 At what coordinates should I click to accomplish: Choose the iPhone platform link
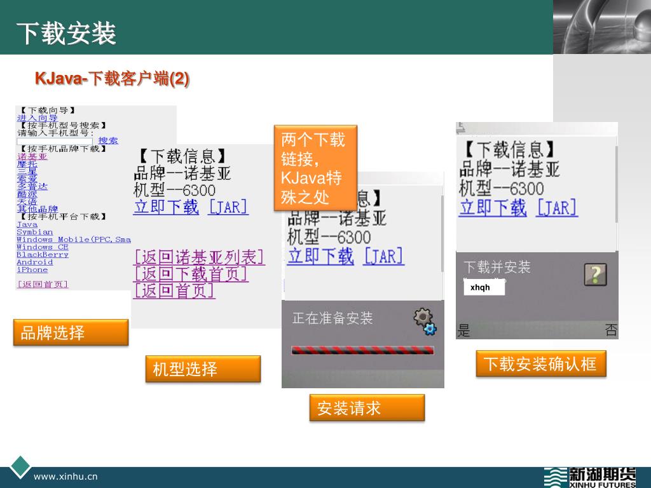32,269
